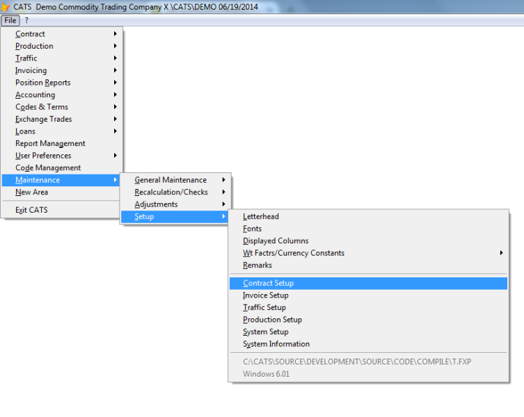This screenshot has height=417, width=524.
Task: Select the highlighted Maintenance menu item
Action: click(x=61, y=180)
